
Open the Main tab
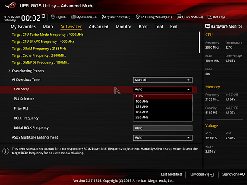click(48, 27)
